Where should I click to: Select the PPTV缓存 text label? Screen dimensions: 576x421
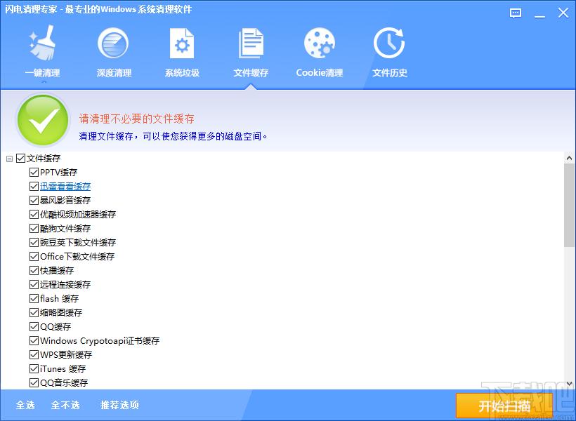tap(59, 172)
